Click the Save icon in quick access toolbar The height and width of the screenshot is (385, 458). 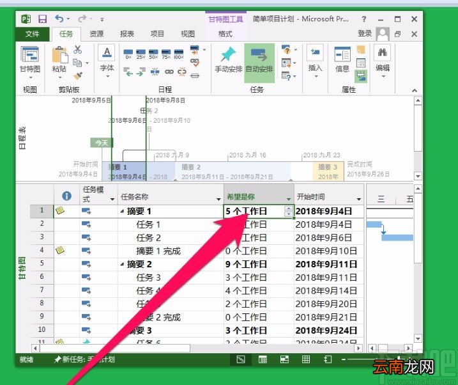click(x=43, y=19)
